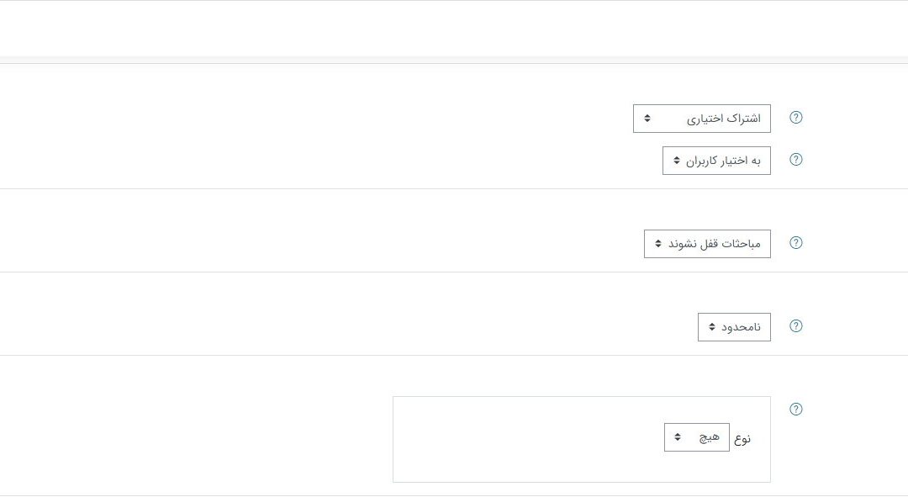Open help for the اشتراک اختیاری setting
Screen dimensions: 908x497
tap(796, 118)
